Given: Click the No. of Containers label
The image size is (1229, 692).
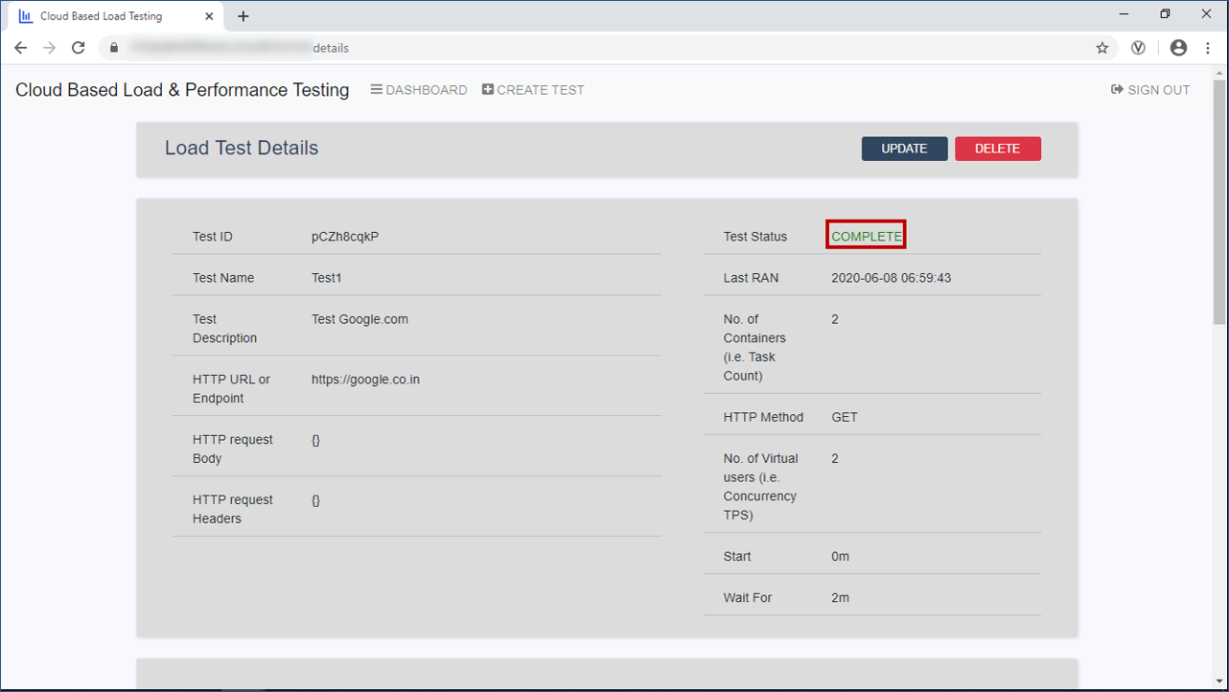Looking at the screenshot, I should pos(754,347).
